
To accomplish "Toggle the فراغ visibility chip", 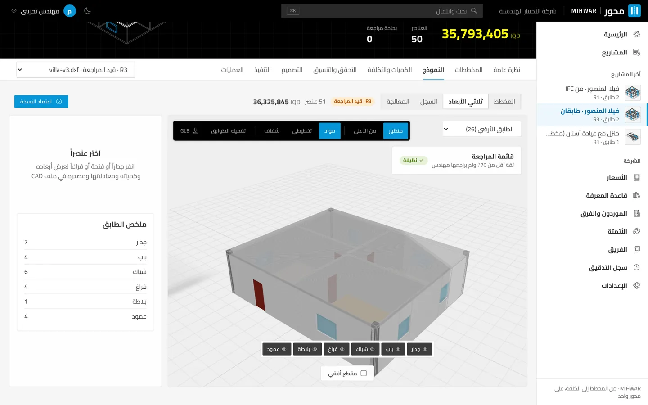I will click(336, 349).
